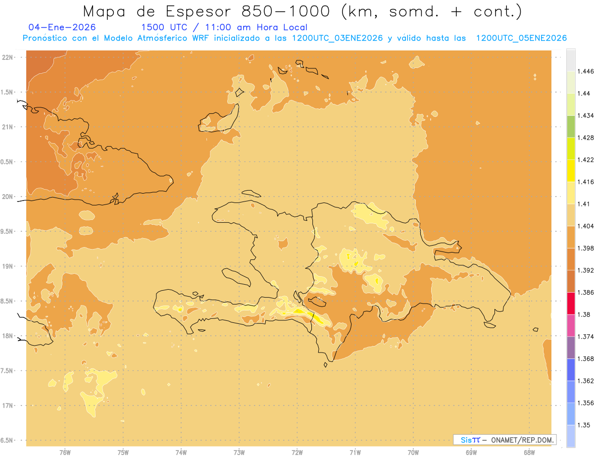594x459 pixels.
Task: Click the longitude label '71W'
Action: pos(355,453)
